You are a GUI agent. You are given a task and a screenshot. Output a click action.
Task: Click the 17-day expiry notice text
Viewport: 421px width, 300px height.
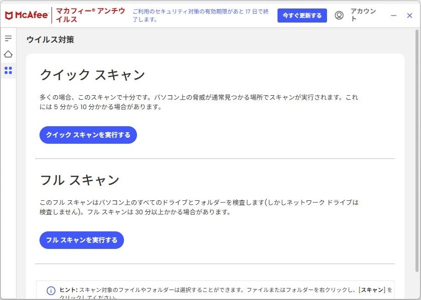(x=201, y=15)
